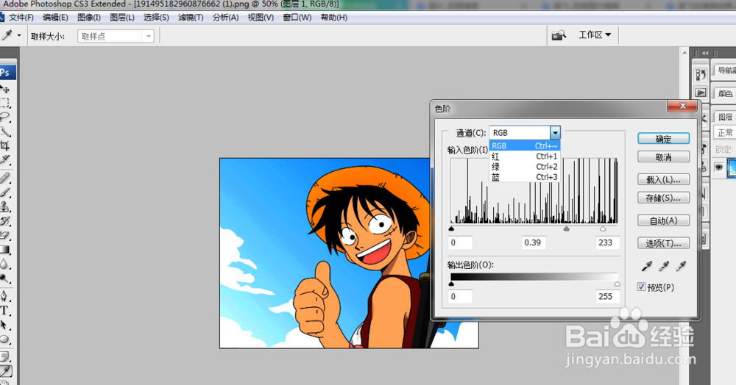Open the 工作区 workspace dropdown

(595, 35)
